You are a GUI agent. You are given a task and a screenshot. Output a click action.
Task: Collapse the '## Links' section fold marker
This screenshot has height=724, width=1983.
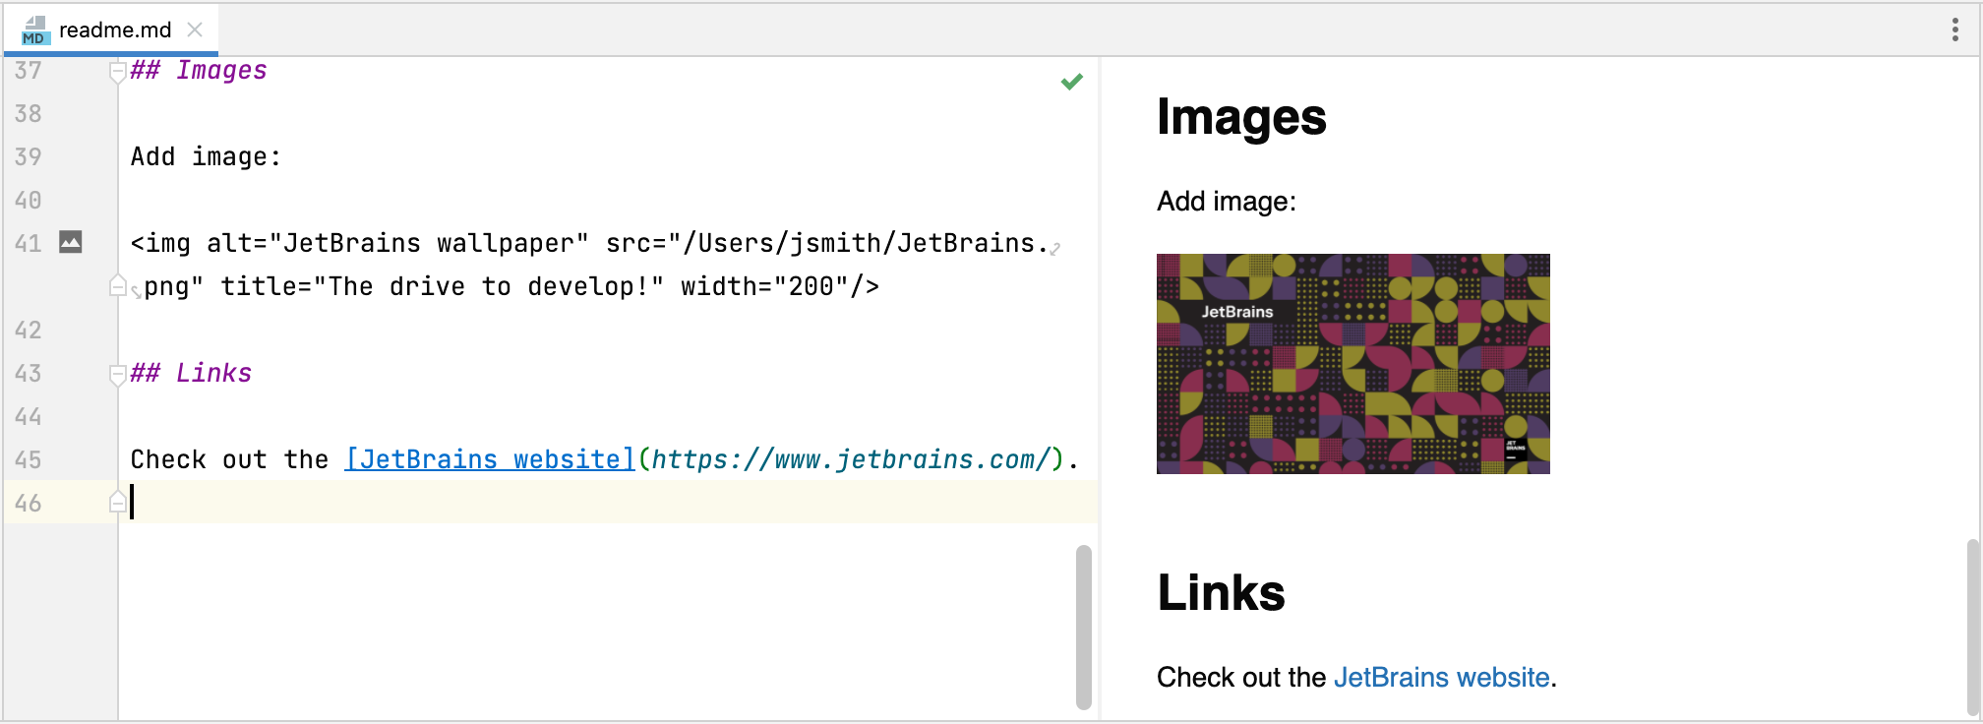coord(117,374)
